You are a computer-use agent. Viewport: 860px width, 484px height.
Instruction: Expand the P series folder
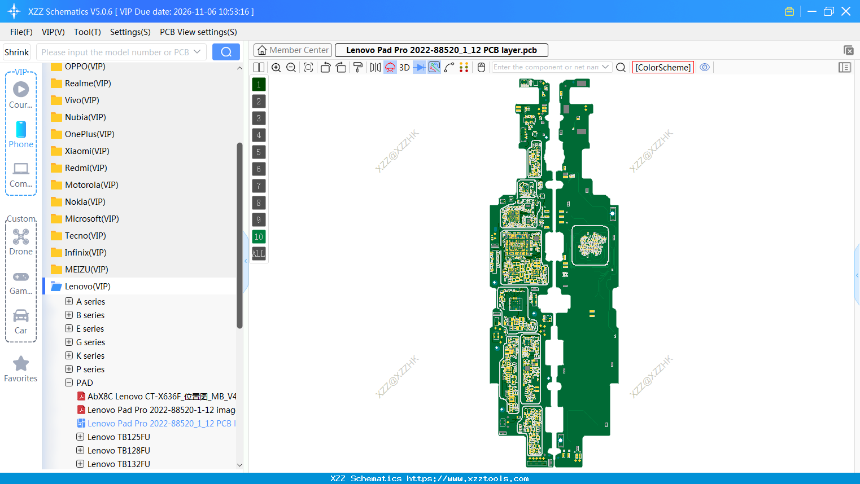coord(68,369)
